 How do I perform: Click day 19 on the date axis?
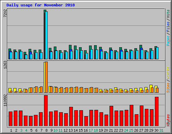tap(101, 130)
